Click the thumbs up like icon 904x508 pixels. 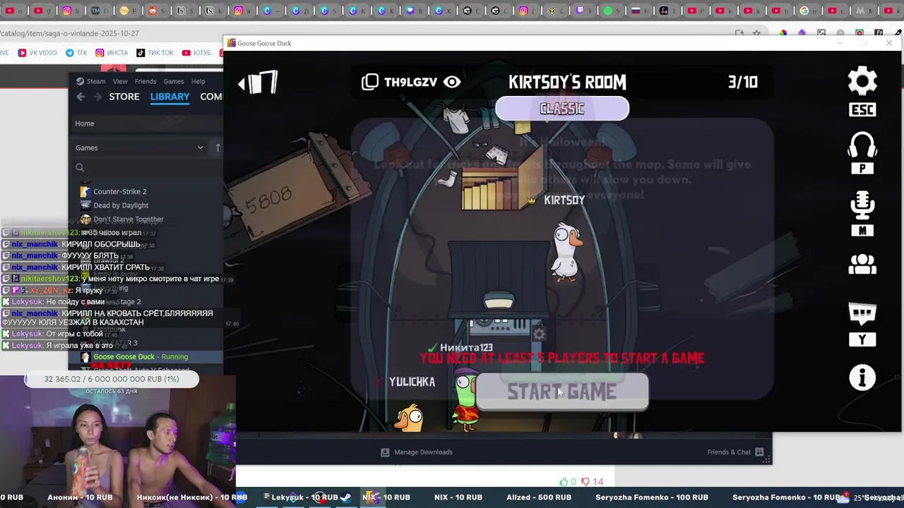coord(564,482)
